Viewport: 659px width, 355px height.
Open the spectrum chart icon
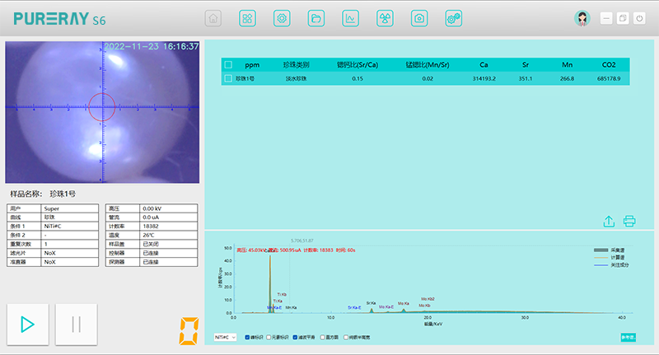[350, 18]
